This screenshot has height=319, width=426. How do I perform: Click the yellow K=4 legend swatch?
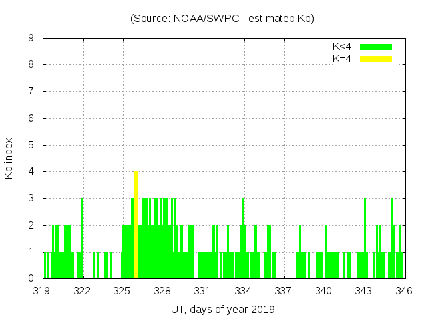pos(376,59)
